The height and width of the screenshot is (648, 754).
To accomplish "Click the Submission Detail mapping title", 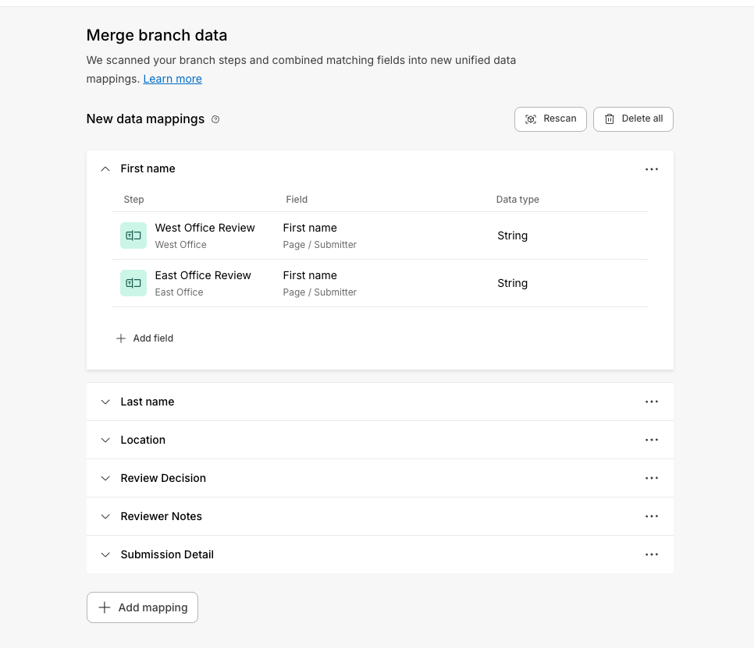I will [x=167, y=554].
